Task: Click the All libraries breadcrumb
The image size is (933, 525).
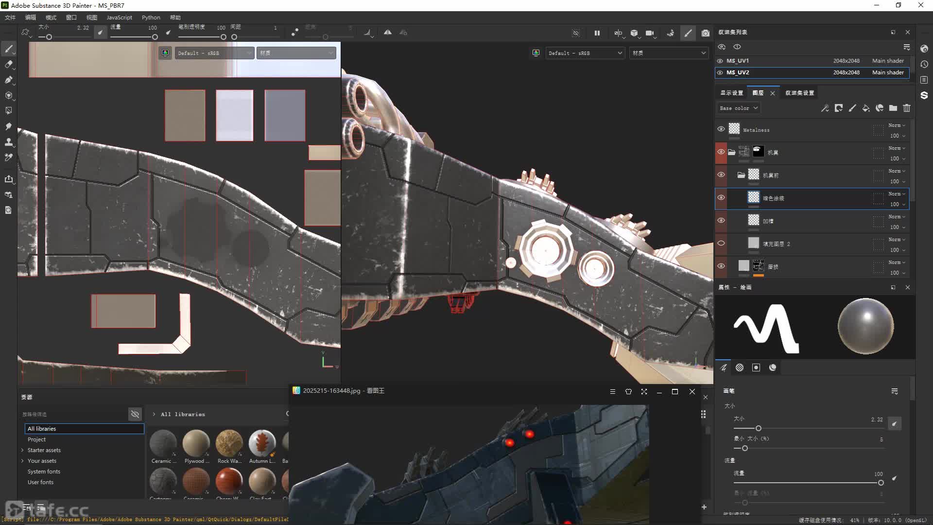Action: point(183,414)
